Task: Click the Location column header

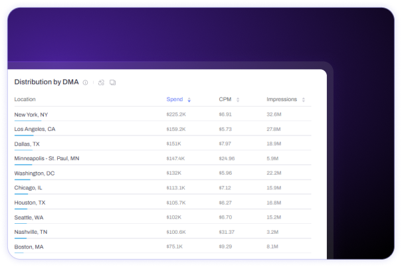Action: [x=25, y=100]
